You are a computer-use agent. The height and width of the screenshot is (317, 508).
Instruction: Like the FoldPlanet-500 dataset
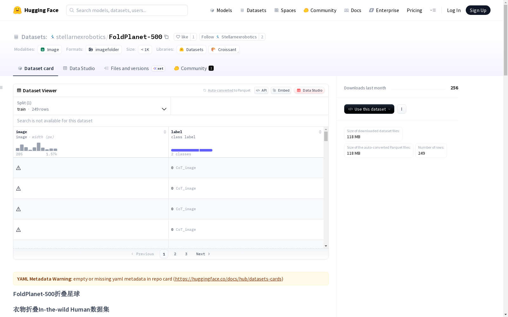182,37
